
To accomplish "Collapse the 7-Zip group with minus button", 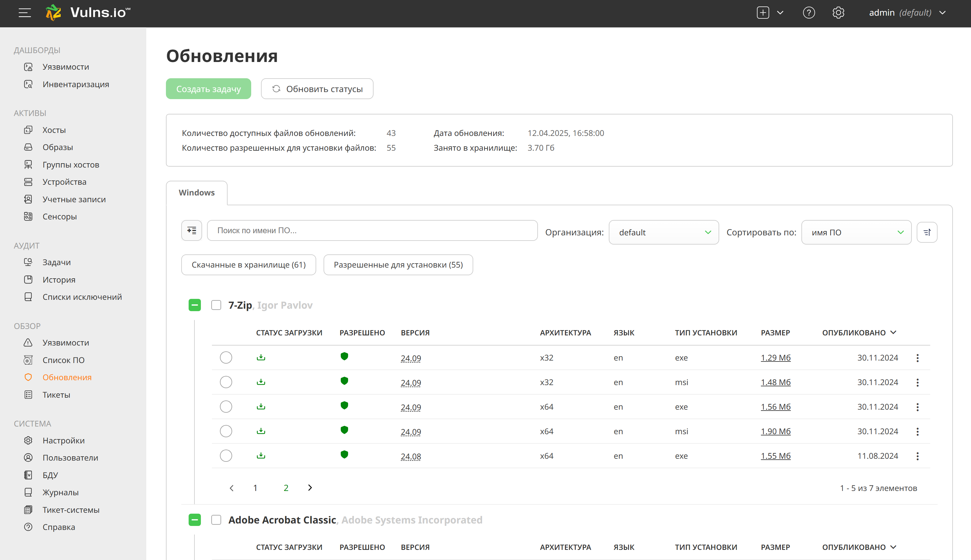I will pos(194,305).
